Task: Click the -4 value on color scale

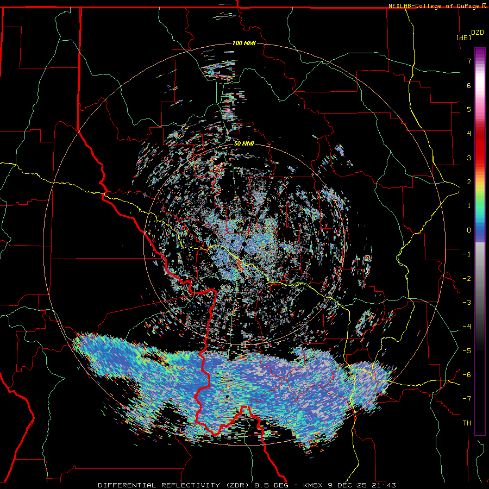Action: tap(467, 327)
